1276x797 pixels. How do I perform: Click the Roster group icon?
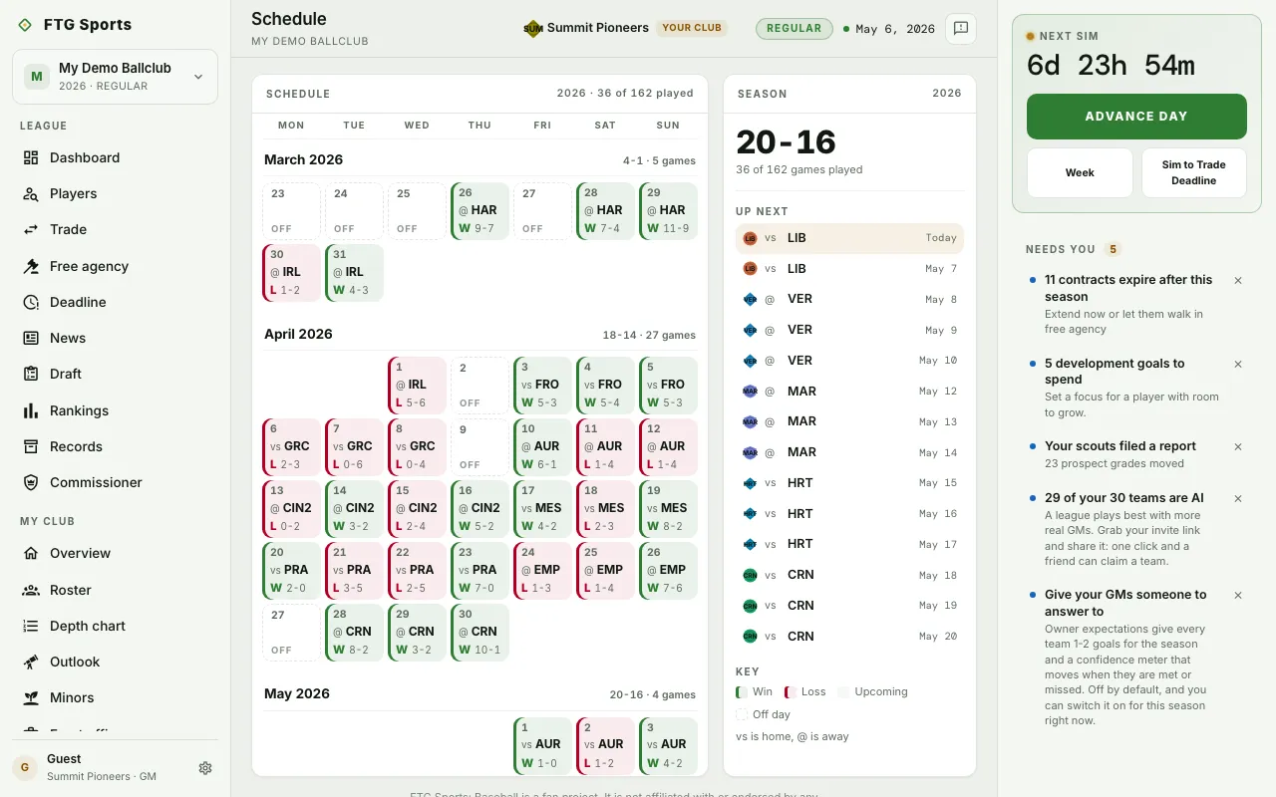pyautogui.click(x=31, y=590)
